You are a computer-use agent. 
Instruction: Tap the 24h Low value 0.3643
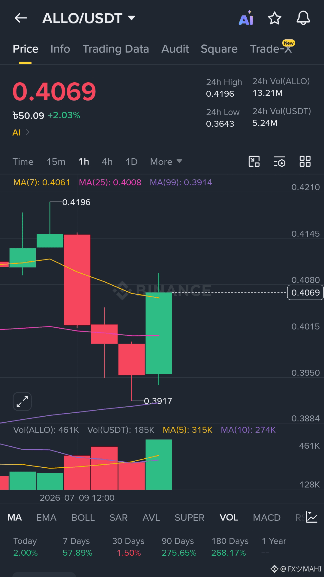(220, 124)
